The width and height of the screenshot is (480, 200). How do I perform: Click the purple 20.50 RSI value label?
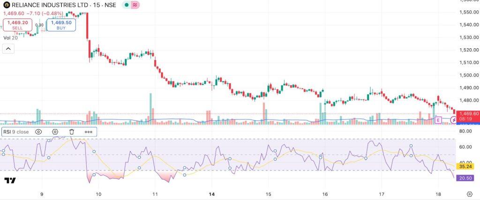465,178
